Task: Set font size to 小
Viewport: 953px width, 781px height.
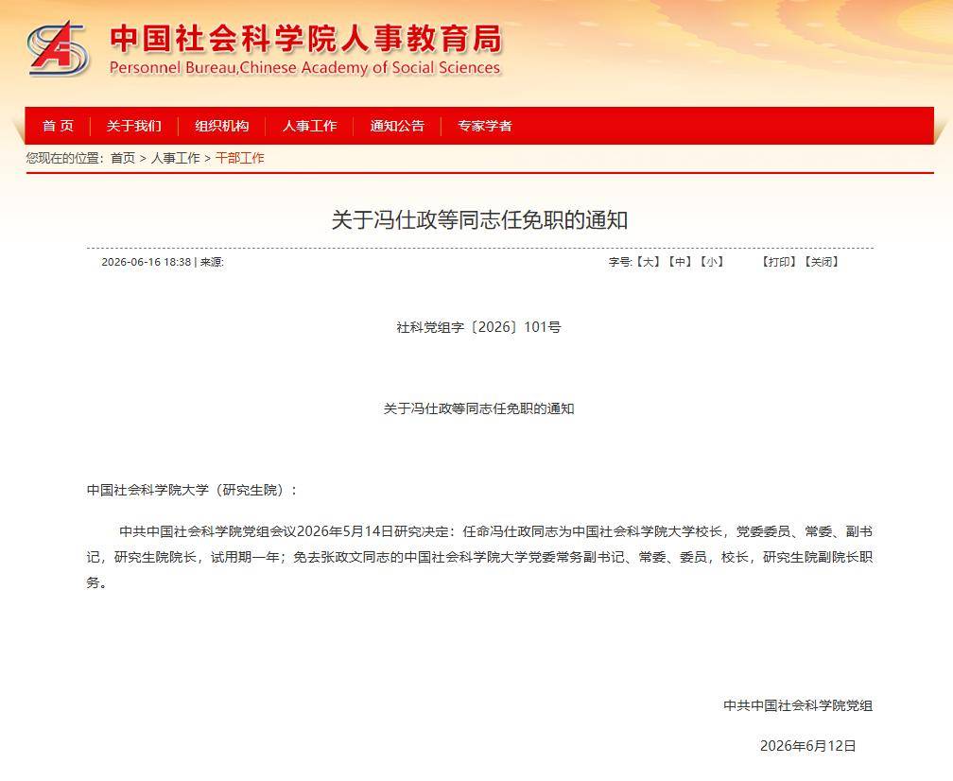Action: click(711, 262)
